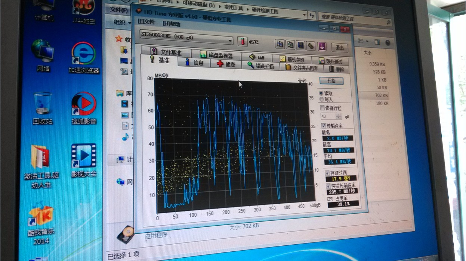The height and width of the screenshot is (261, 466).
Task: Select the 基准 benchmark tab
Action: click(x=160, y=60)
